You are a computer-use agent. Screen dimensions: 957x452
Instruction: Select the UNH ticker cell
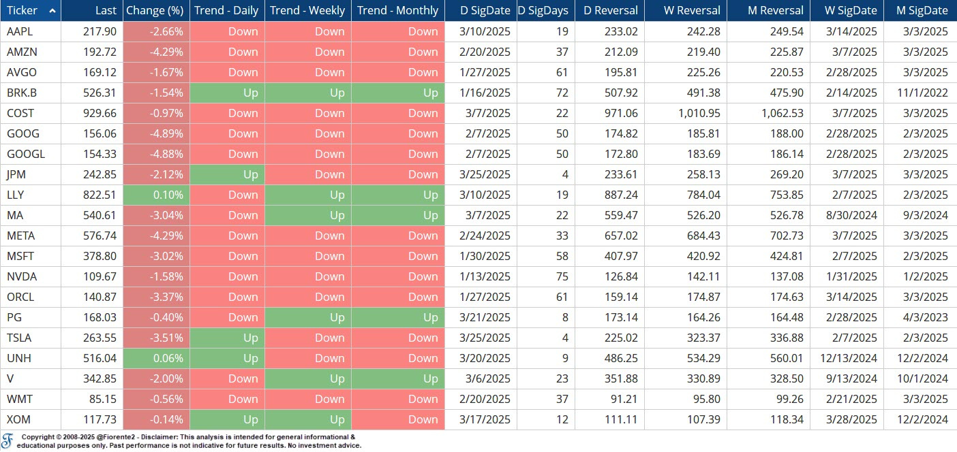(31, 358)
